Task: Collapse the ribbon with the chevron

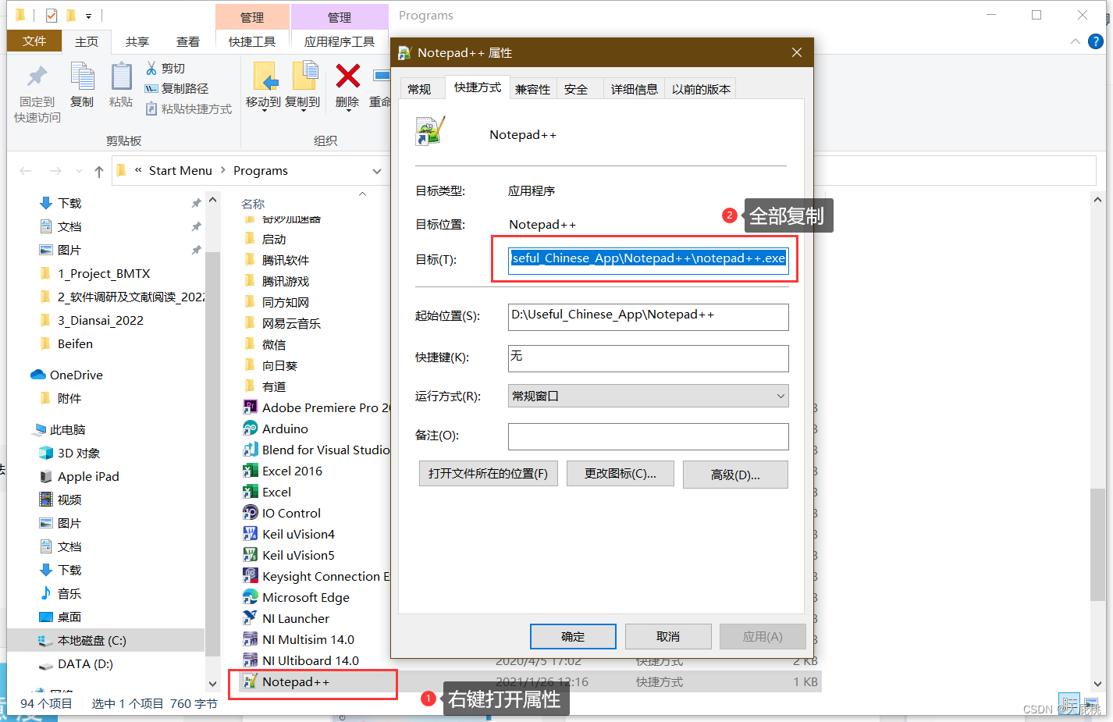Action: pos(1076,41)
